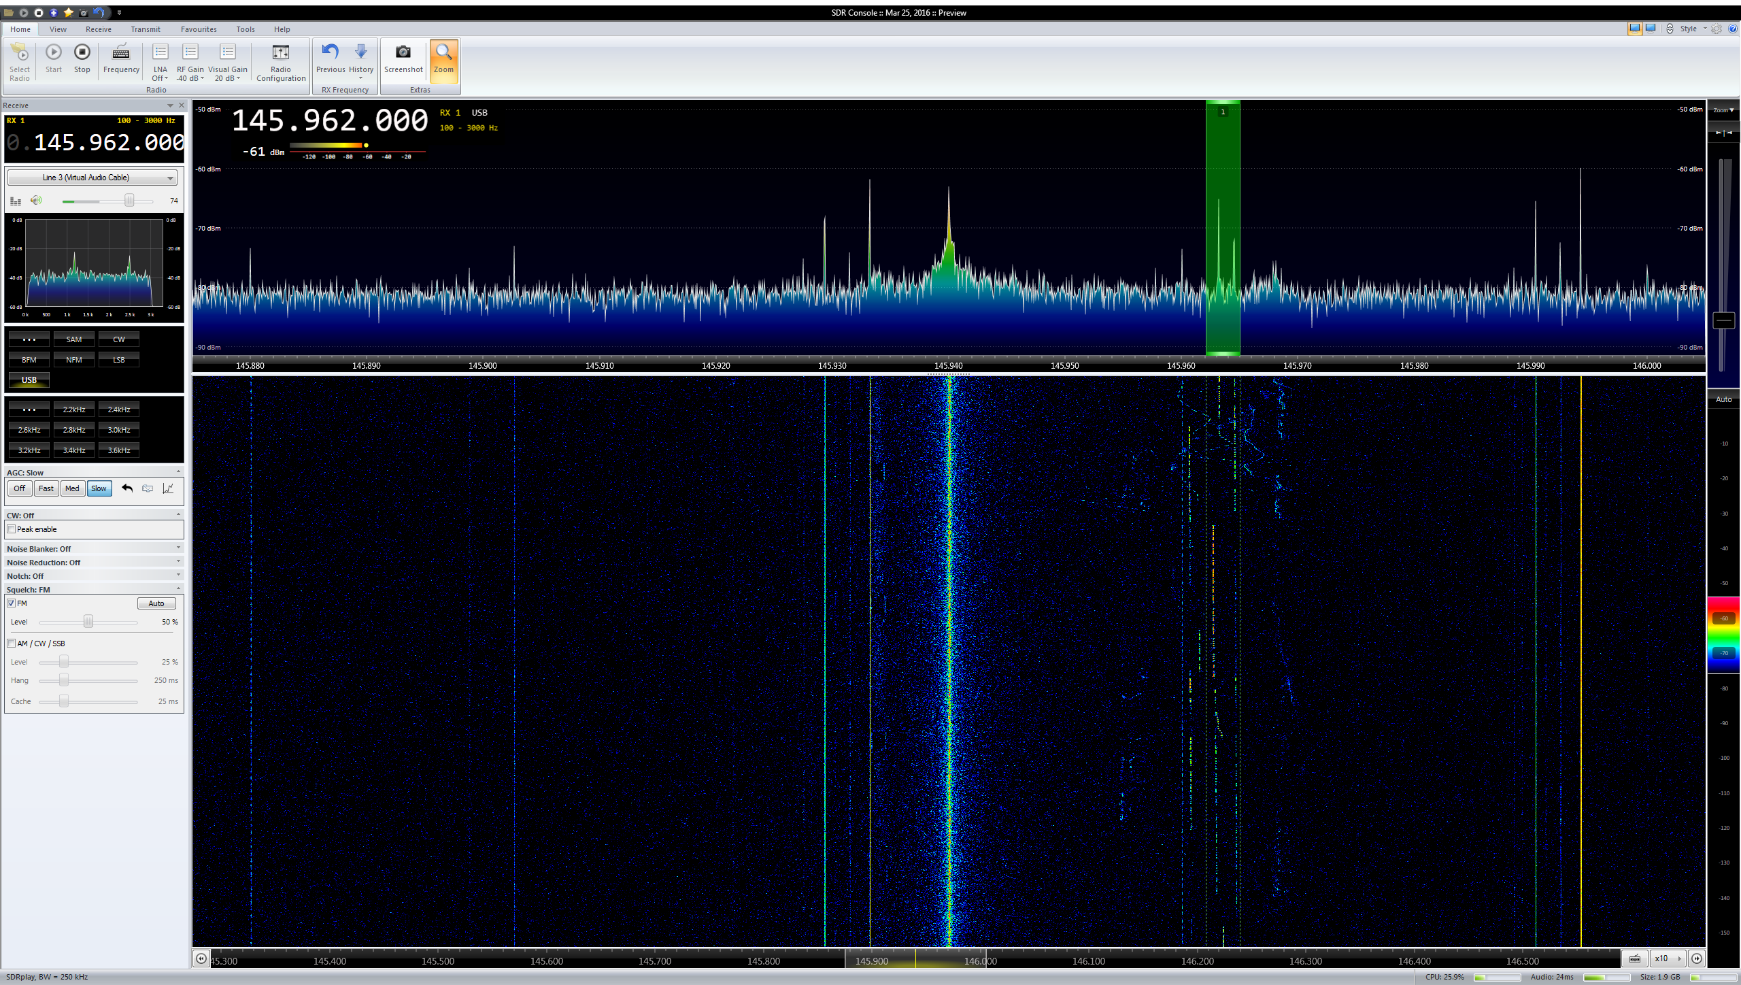This screenshot has height=985, width=1741.
Task: Click the center-on-frequency icon below Zoom
Action: tap(1724, 133)
